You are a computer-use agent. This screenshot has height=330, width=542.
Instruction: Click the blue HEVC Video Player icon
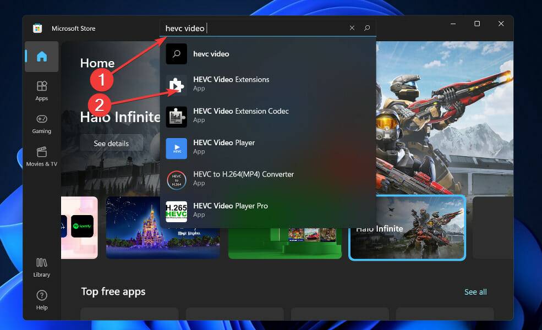click(x=176, y=148)
